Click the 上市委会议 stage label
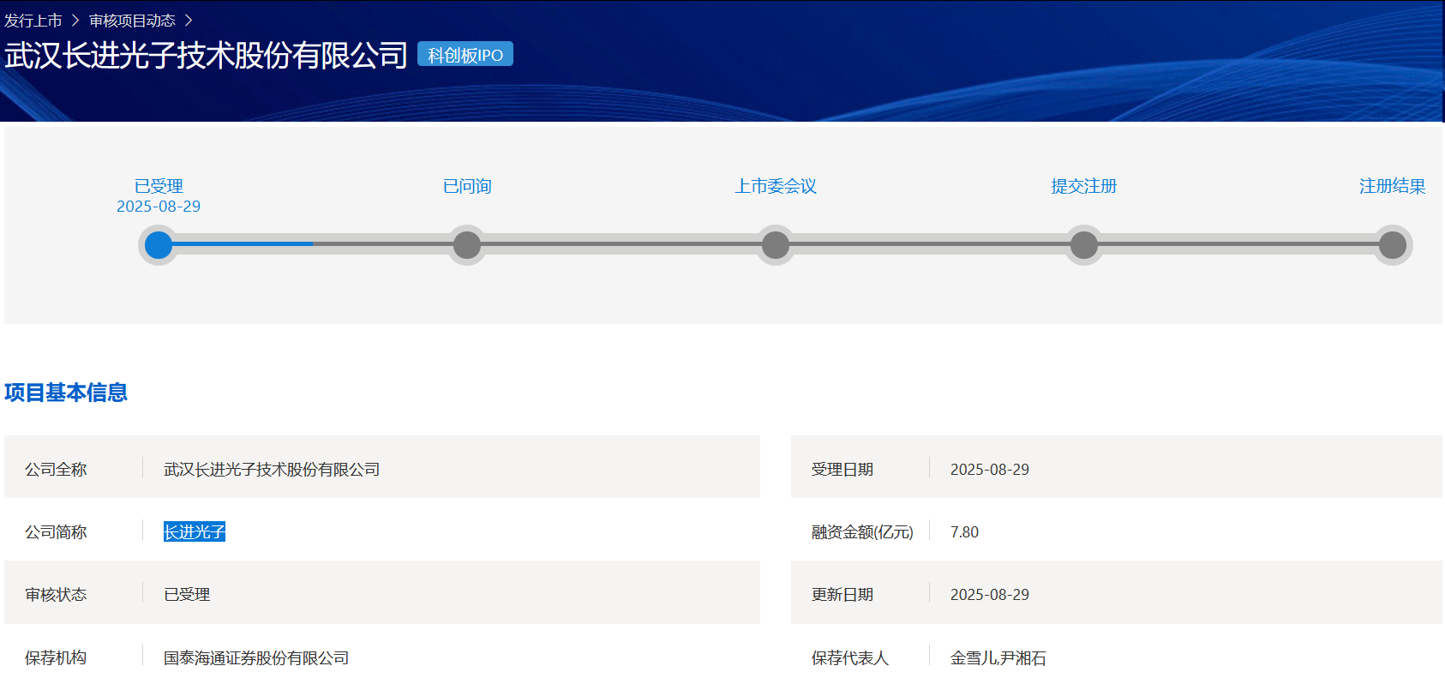Viewport: 1445px width, 684px height. [776, 186]
